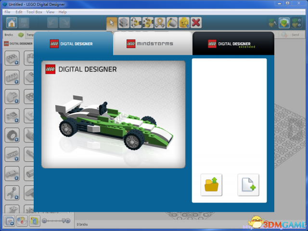Click the zoom in plus on palette slider
This screenshot has width=308, height=231.
(68, 221)
